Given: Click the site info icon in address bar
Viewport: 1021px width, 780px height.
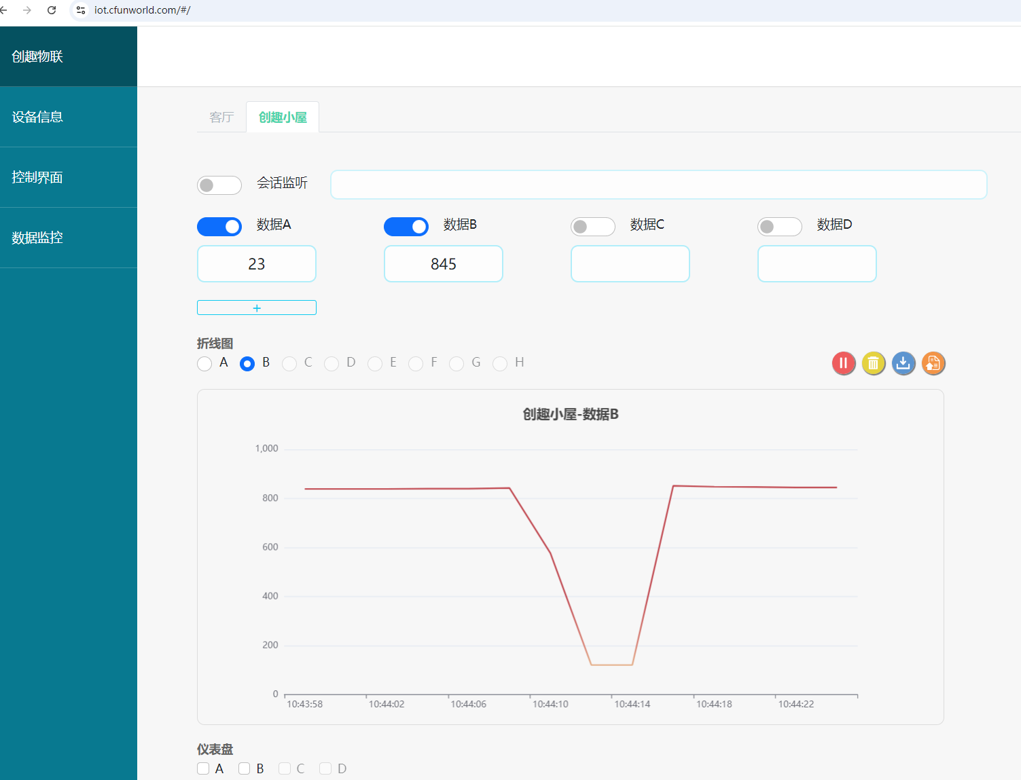Looking at the screenshot, I should [x=81, y=10].
